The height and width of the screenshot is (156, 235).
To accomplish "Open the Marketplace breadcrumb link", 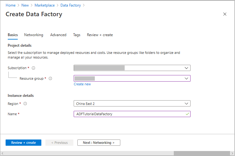I will point(44,5).
